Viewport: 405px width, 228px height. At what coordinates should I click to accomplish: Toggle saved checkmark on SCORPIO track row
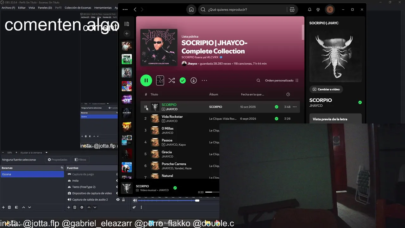[x=277, y=107]
